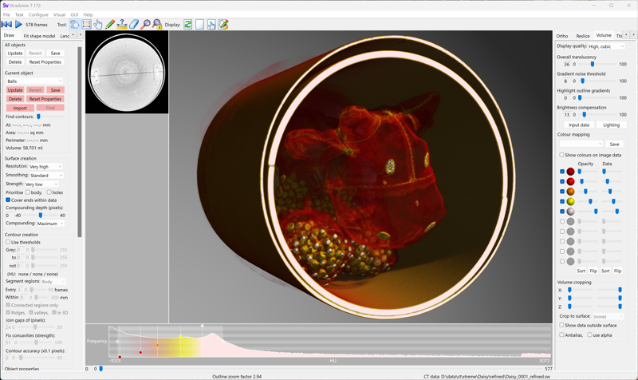
Task: Click the pink Import button
Action: tap(20, 108)
